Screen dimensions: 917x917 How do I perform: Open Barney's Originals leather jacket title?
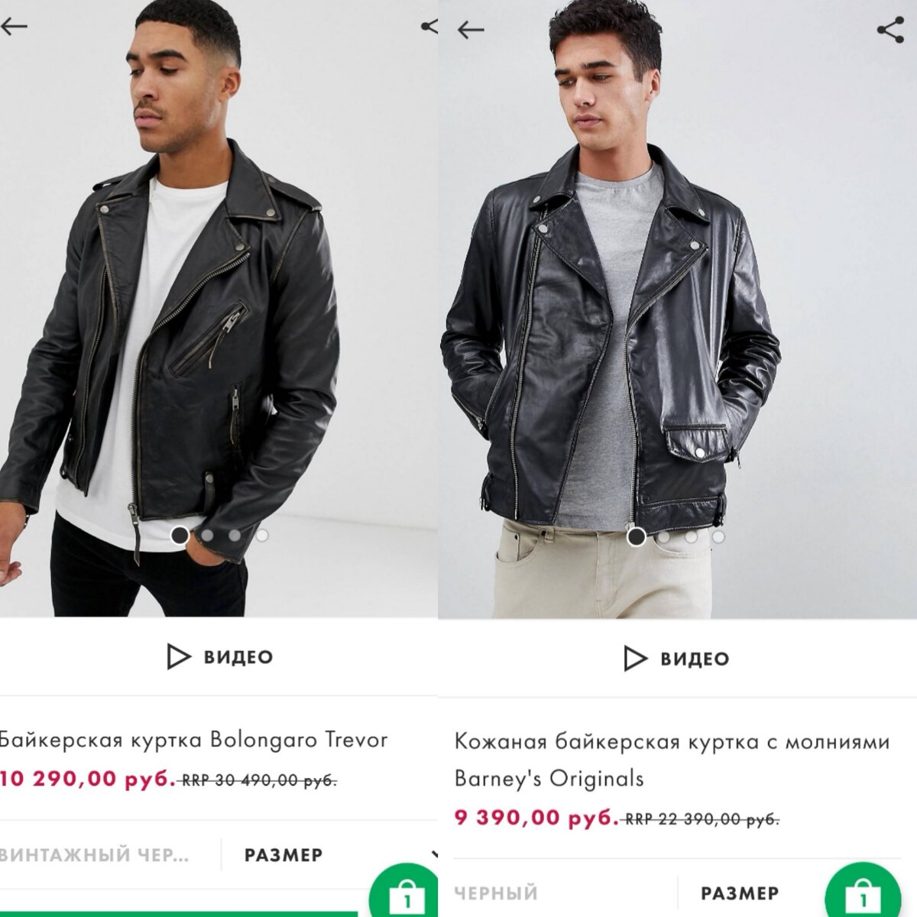pos(671,760)
